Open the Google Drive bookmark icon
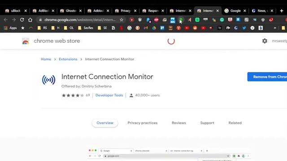Screen dimensions: 287x161 coord(154,28)
